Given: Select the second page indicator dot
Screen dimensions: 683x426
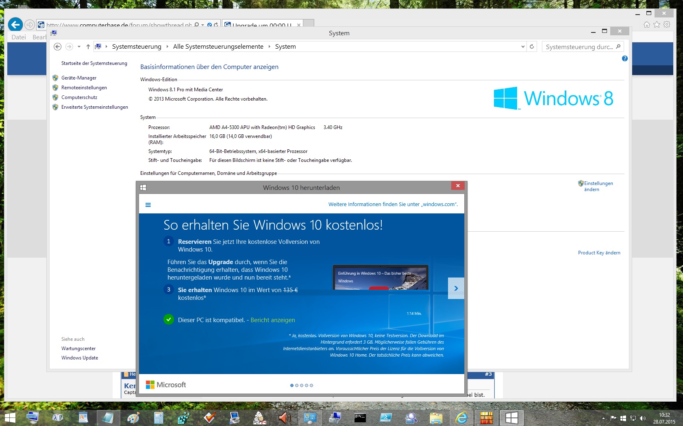Looking at the screenshot, I should point(297,385).
